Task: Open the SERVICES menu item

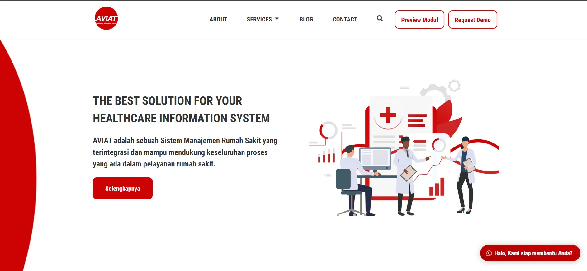Action: (x=259, y=19)
